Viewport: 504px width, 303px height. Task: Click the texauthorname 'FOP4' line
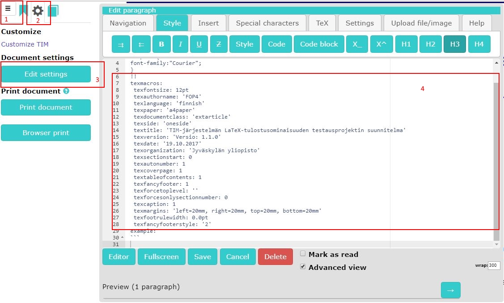167,97
